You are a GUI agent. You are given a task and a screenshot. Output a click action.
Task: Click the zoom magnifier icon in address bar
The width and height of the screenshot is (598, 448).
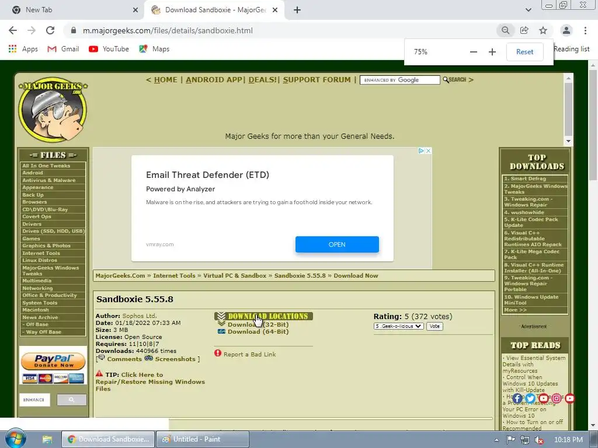click(x=505, y=30)
